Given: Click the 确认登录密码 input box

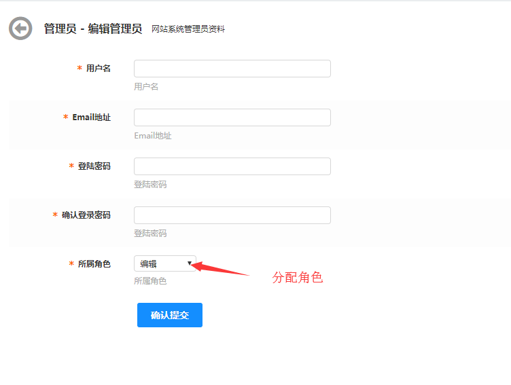Looking at the screenshot, I should (x=232, y=215).
